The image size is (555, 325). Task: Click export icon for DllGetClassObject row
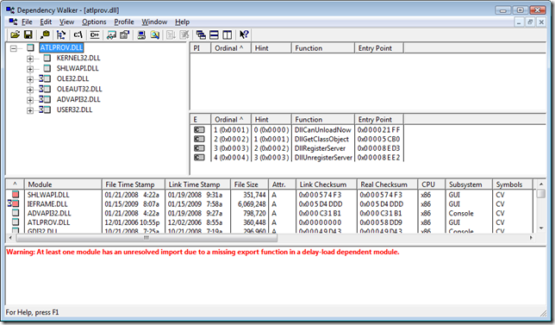click(199, 139)
